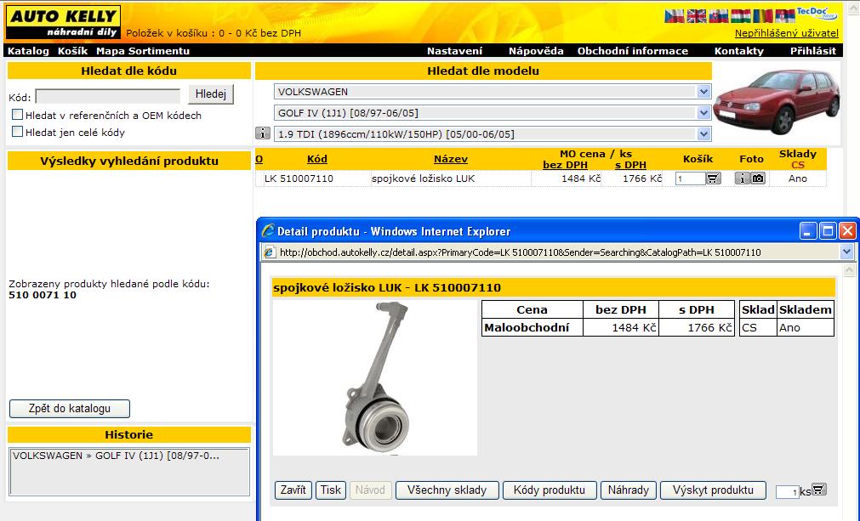Click 'spojkové ložisko LUK' in results row
This screenshot has width=860, height=521.
(x=424, y=178)
